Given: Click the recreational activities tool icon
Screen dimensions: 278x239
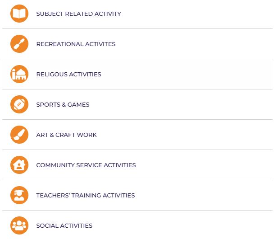Looking at the screenshot, I should (19, 44).
